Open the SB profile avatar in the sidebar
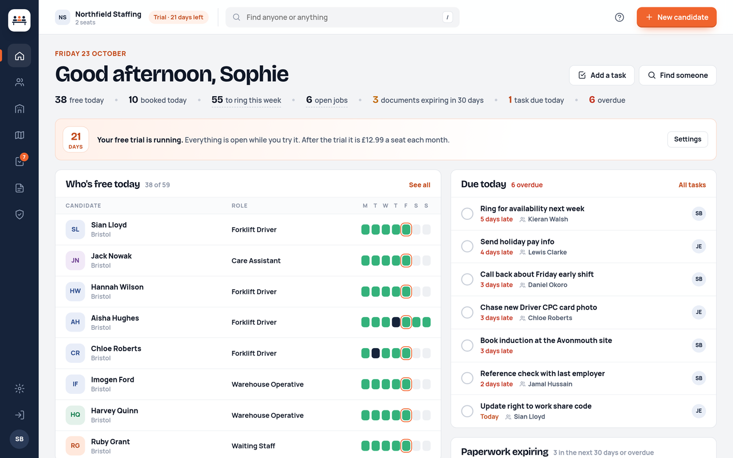The width and height of the screenshot is (733, 458). point(19,439)
